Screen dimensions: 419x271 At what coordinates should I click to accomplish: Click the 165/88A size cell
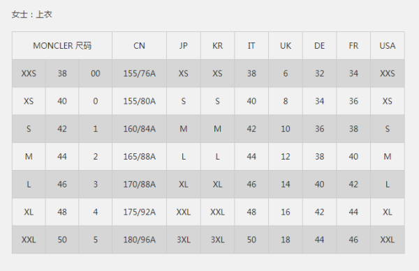pyautogui.click(x=139, y=157)
